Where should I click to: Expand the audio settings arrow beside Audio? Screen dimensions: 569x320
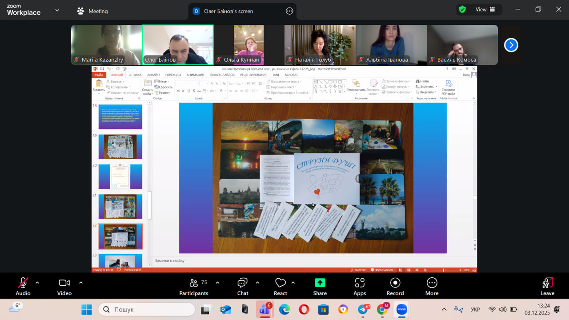[x=37, y=282]
